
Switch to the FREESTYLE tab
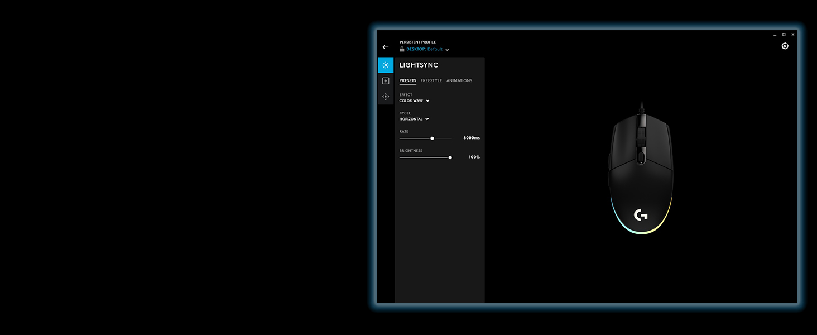431,81
